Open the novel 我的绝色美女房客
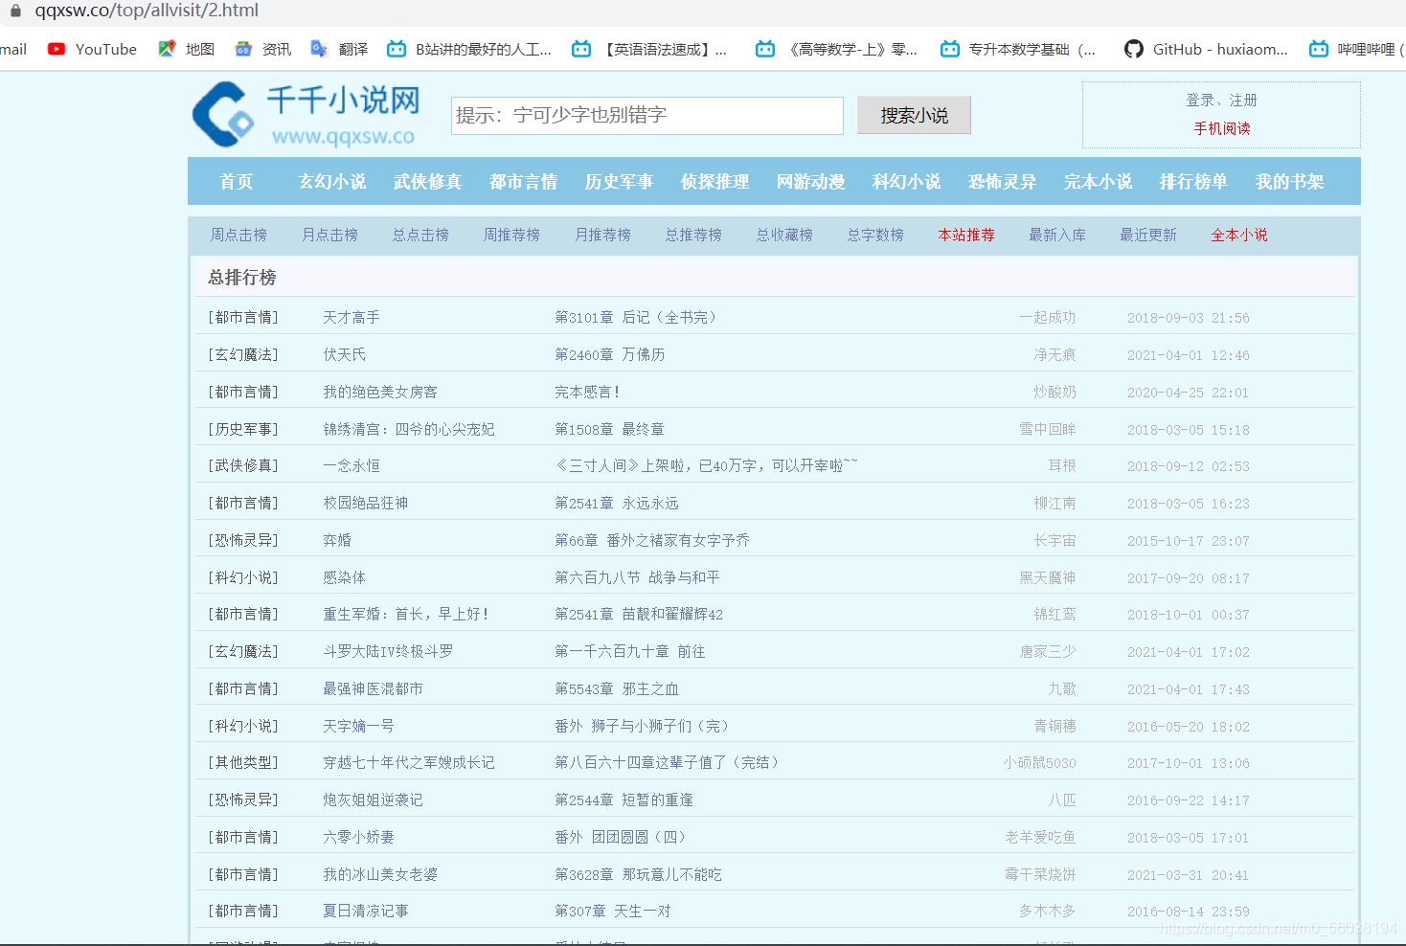 click(x=380, y=392)
